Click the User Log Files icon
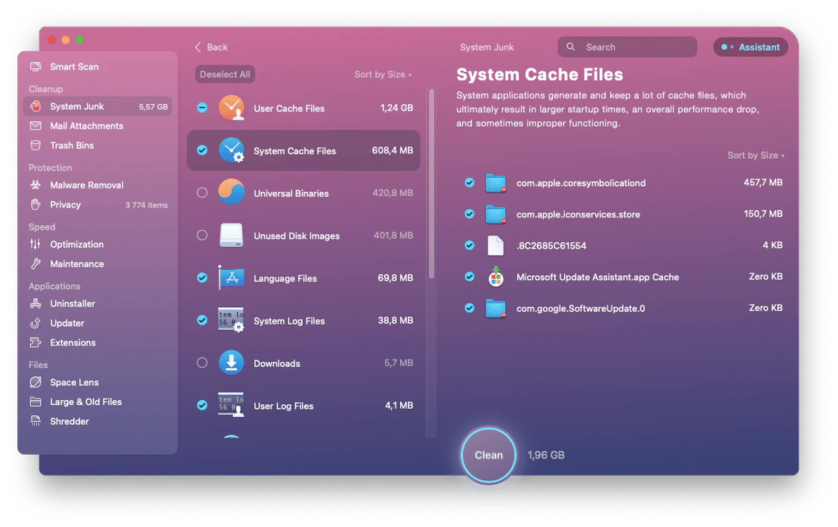Screen dimensions: 838x527 (231, 405)
